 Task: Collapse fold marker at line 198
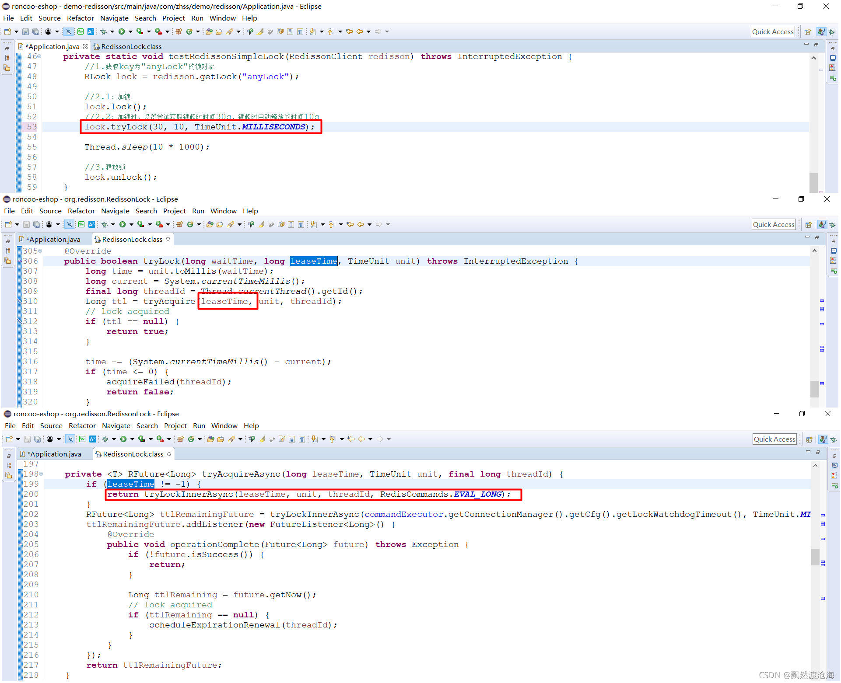pos(41,474)
